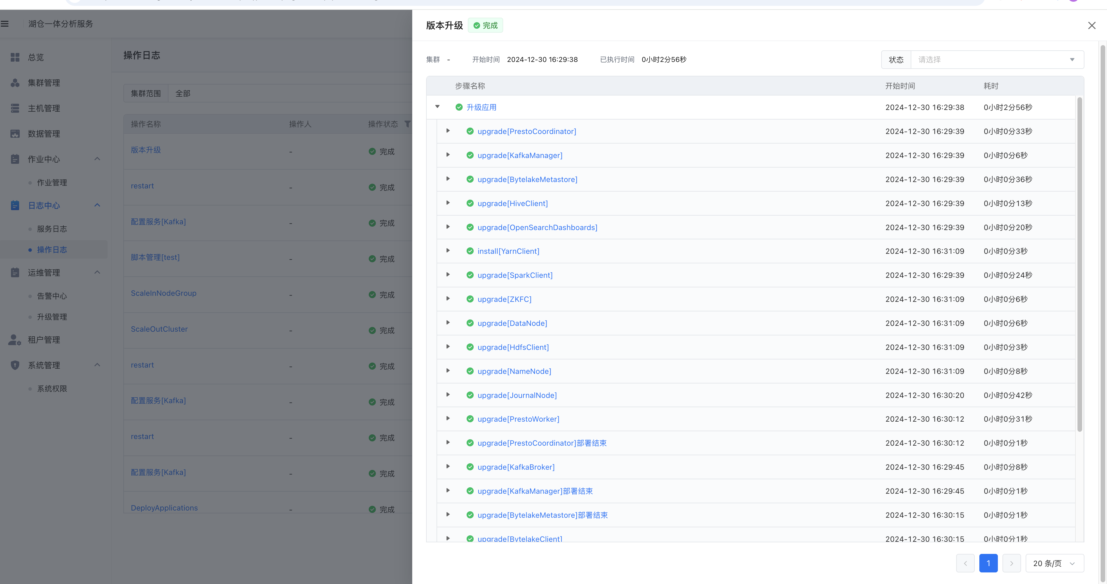This screenshot has height=584, width=1107.
Task: Open the ScaleOutCluster log link
Action: click(159, 329)
